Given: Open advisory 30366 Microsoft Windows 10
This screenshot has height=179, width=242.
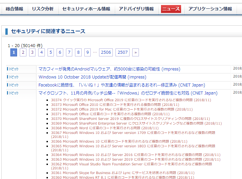Looking at the screenshot, I should coord(119,141).
